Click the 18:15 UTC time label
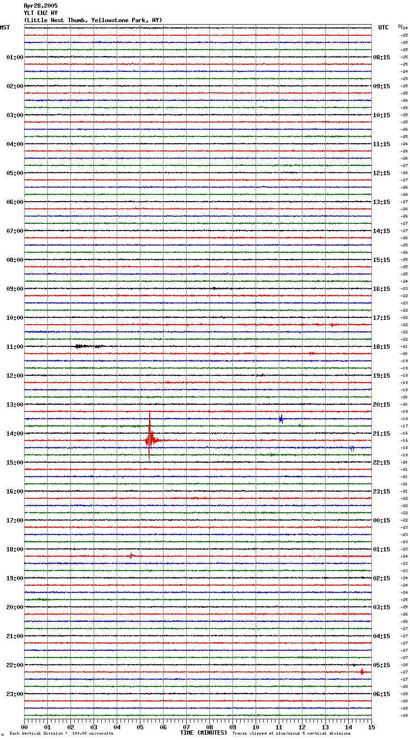 (382, 347)
